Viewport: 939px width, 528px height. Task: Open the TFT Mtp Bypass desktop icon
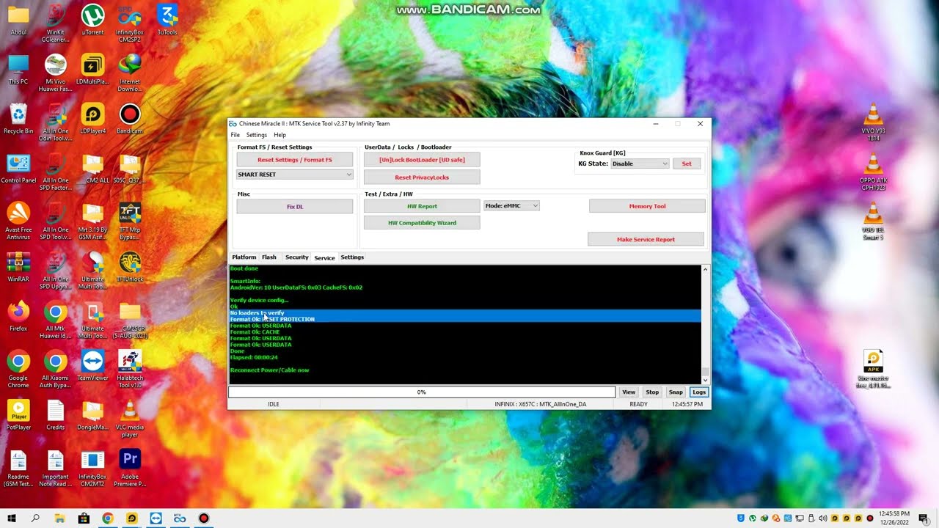[130, 221]
